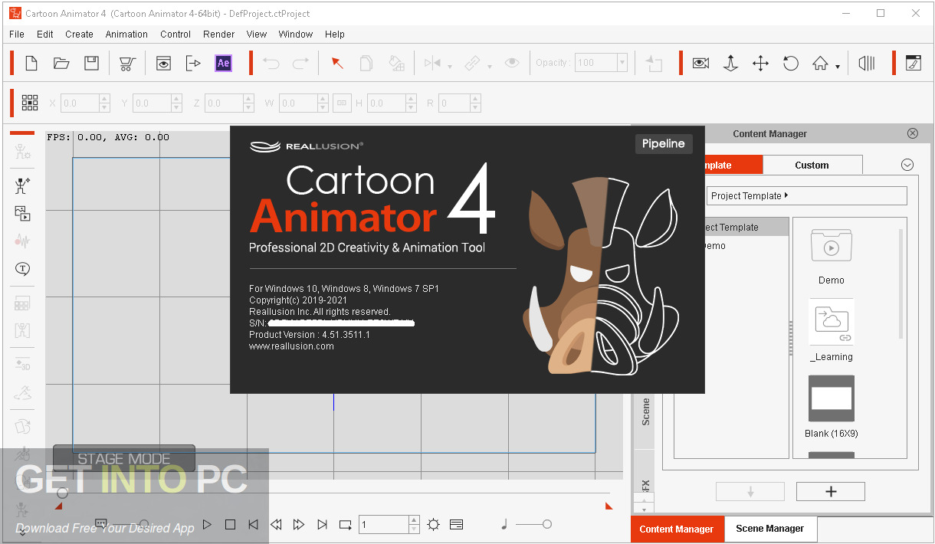Increase the current frame number stepper
The width and height of the screenshot is (935, 544).
coord(413,520)
